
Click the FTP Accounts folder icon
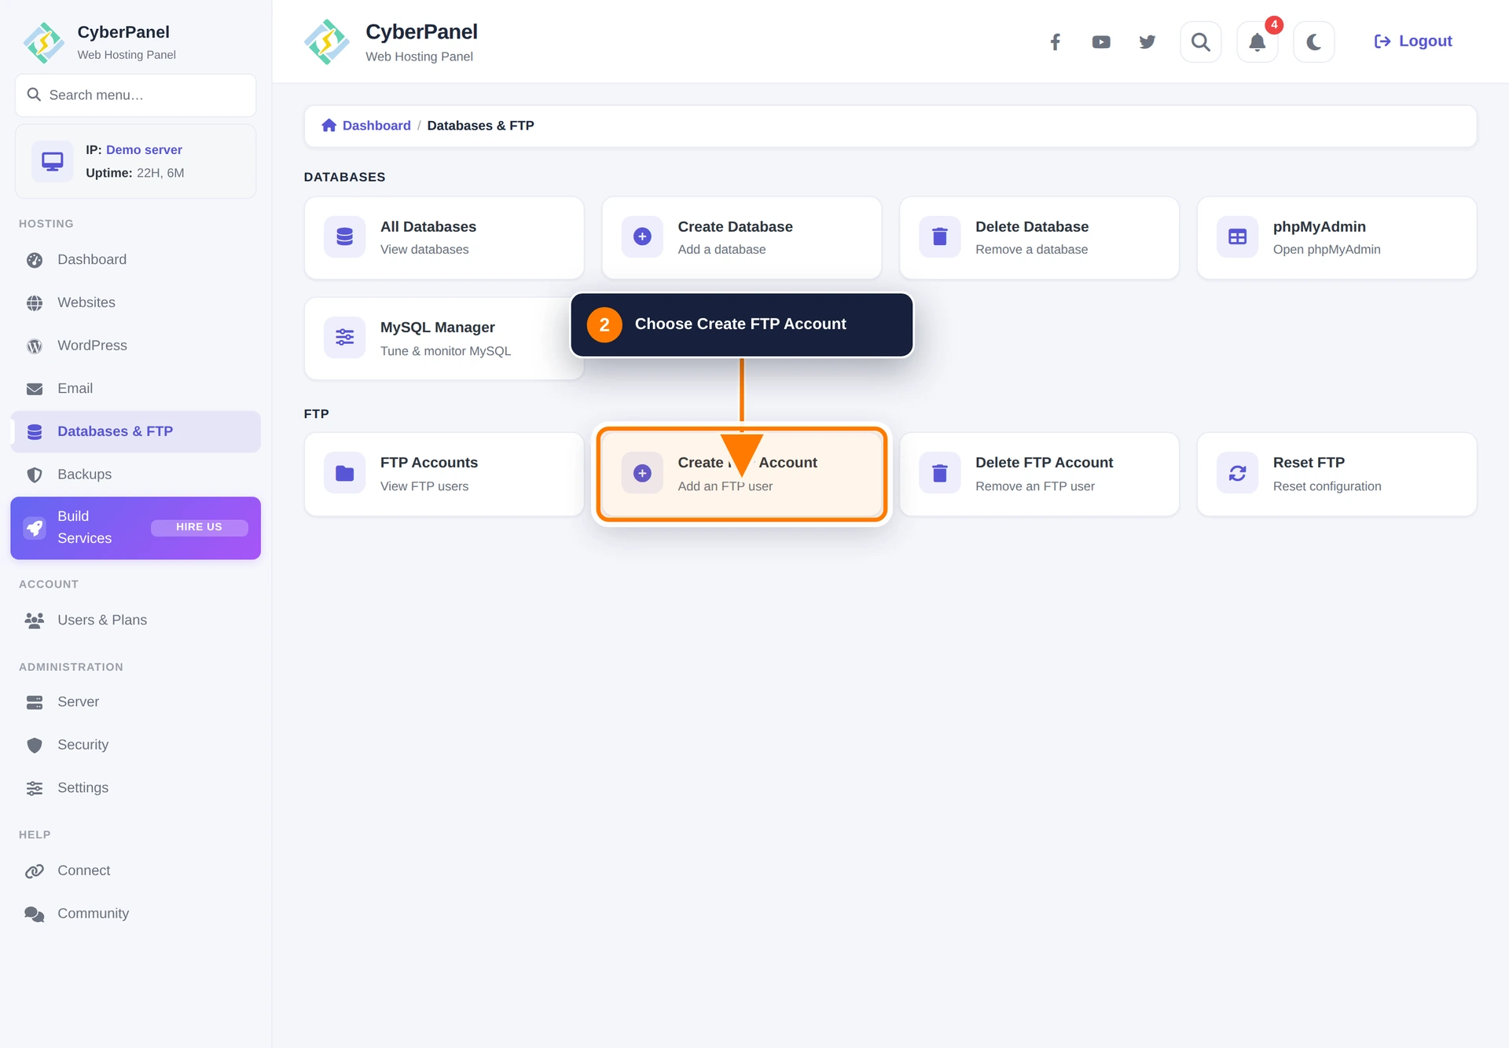click(x=345, y=474)
